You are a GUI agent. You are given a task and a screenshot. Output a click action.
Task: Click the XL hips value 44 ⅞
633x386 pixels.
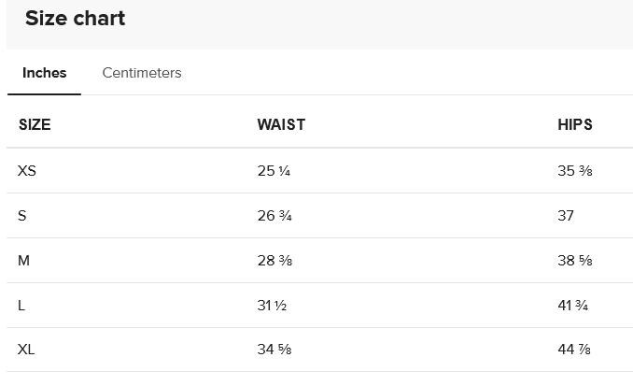click(574, 350)
